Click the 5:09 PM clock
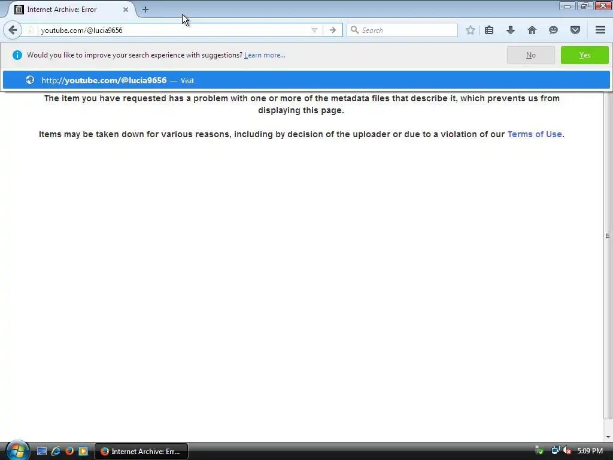Image resolution: width=613 pixels, height=460 pixels. (x=590, y=451)
